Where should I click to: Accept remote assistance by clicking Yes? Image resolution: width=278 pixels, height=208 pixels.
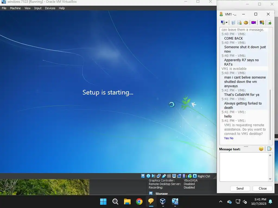226,138
